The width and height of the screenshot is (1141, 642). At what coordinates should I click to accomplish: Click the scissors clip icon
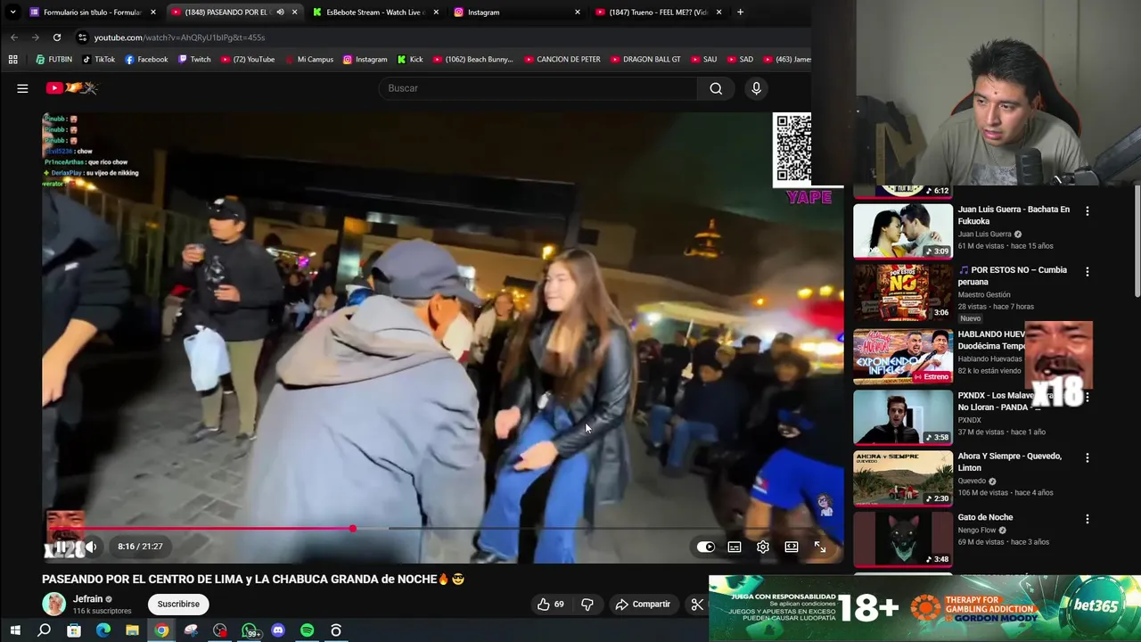coord(697,604)
